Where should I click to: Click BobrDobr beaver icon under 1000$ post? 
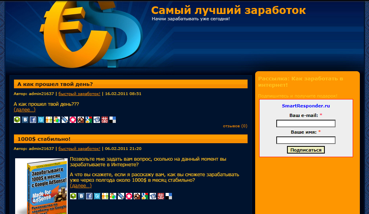pyautogui.click(x=137, y=196)
